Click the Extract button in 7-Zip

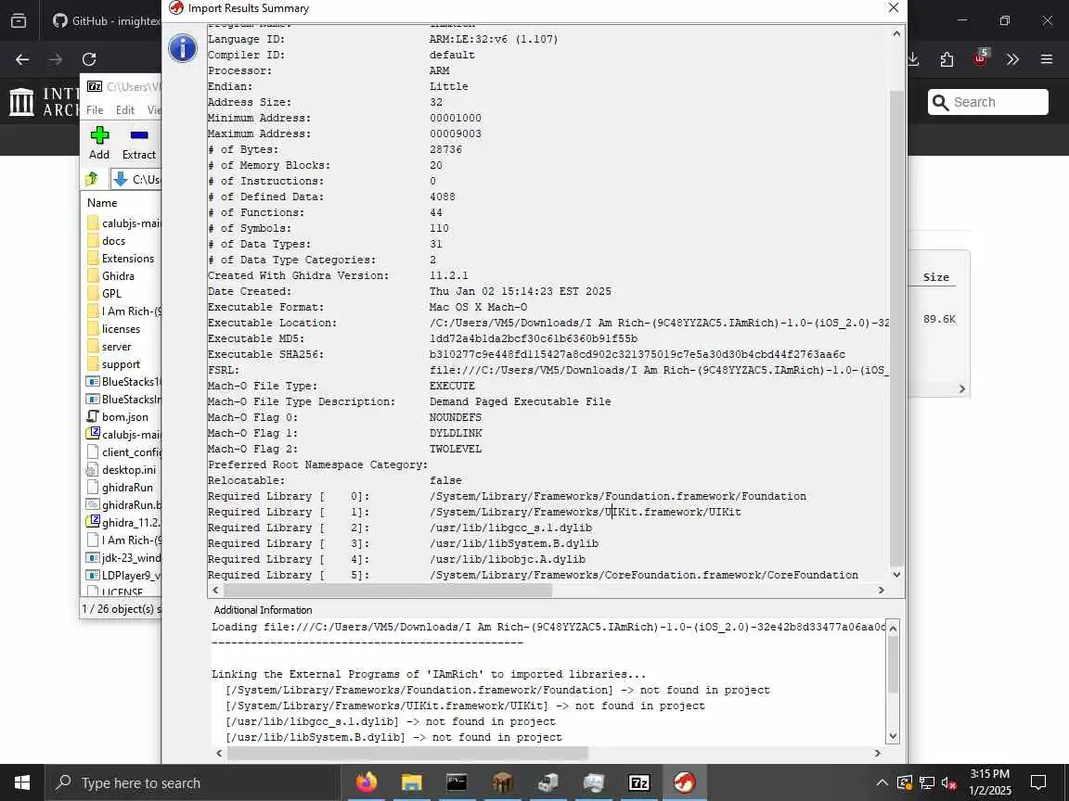[x=139, y=143]
